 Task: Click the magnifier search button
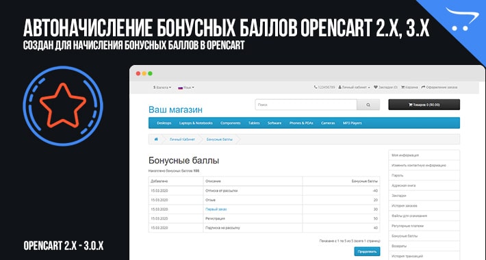pos(368,105)
